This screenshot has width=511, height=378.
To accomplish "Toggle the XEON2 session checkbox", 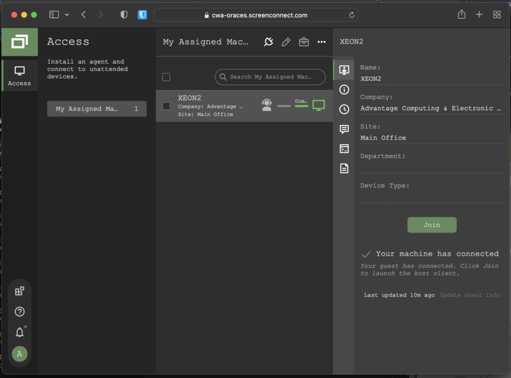I will click(166, 106).
